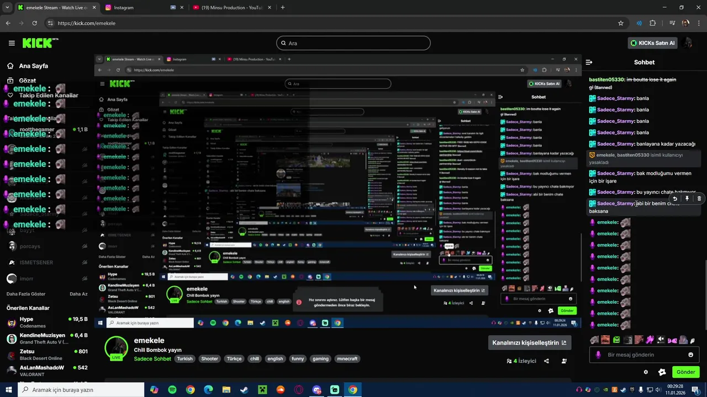The width and height of the screenshot is (707, 397).
Task: Open the Sadece Sohbet category link
Action: (x=152, y=359)
